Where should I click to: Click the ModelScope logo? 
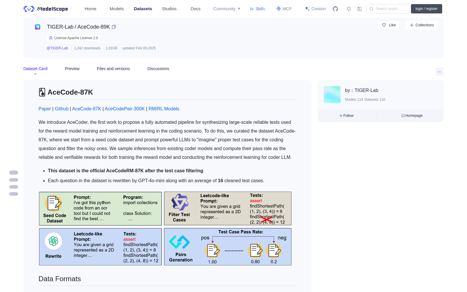[x=46, y=9]
